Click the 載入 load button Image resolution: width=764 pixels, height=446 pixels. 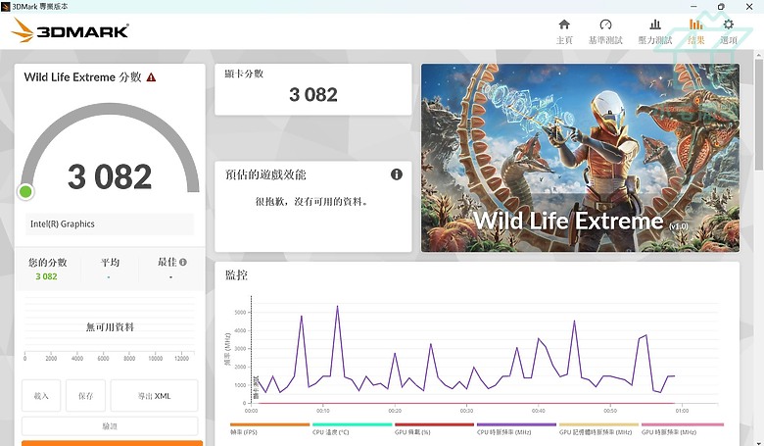coord(41,396)
